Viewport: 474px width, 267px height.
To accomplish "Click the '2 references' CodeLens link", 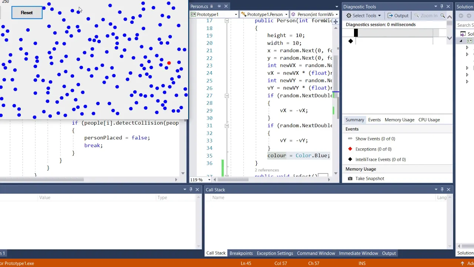I will 267,170.
